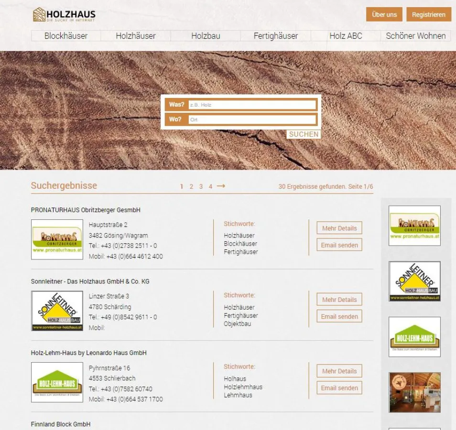The height and width of the screenshot is (430, 456).
Task: Focus the Was? search input field
Action: point(252,105)
